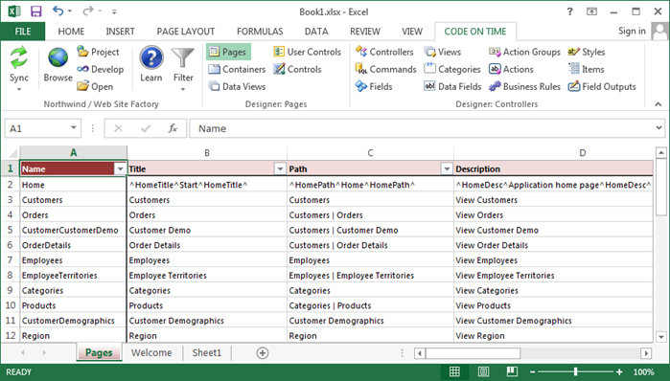
Task: Switch to Page Layout view in status bar
Action: point(483,372)
